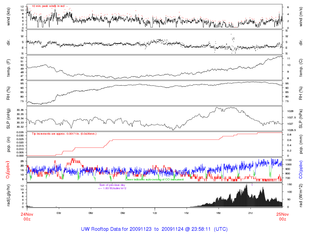Click the '10 min. peak winds in red' note
Viewport: 309px width, 241px height.
coord(48,6)
